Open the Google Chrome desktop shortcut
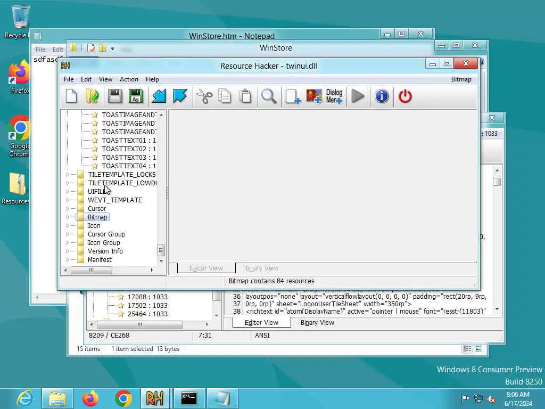Image resolution: width=545 pixels, height=409 pixels. pyautogui.click(x=19, y=136)
